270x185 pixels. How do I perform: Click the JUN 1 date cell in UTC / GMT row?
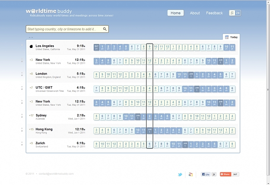pos(197,89)
